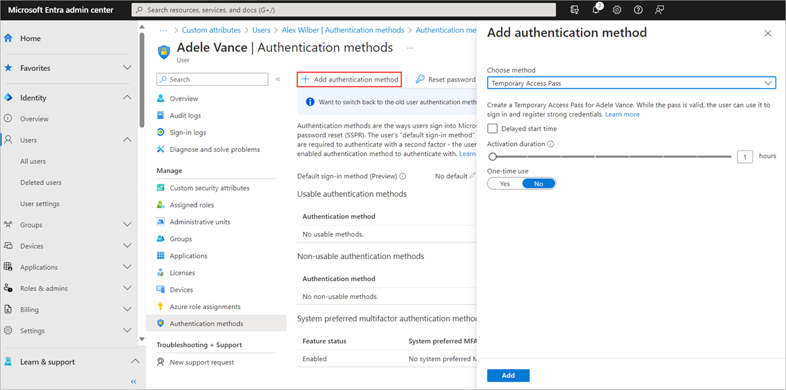786x390 pixels.
Task: Click the settings gear icon
Action: tap(617, 10)
